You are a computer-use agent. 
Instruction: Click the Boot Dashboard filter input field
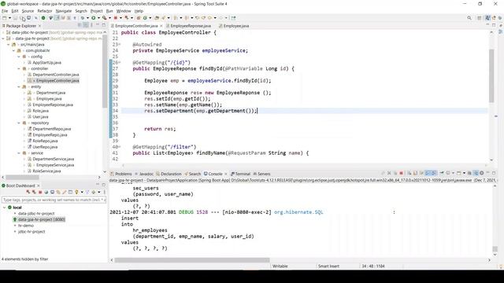[x=54, y=200]
